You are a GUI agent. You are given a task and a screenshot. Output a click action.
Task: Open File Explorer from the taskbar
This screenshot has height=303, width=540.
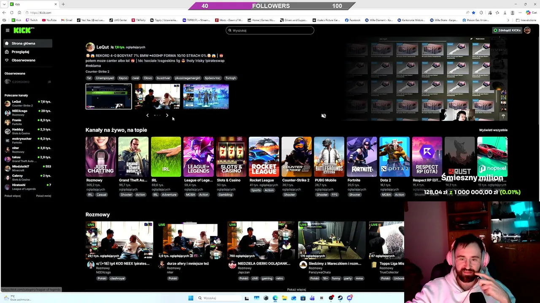(x=284, y=298)
